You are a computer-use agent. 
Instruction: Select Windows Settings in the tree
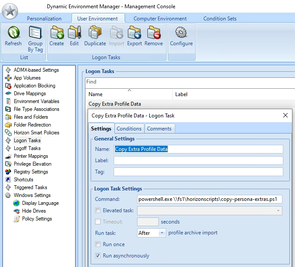(32, 195)
